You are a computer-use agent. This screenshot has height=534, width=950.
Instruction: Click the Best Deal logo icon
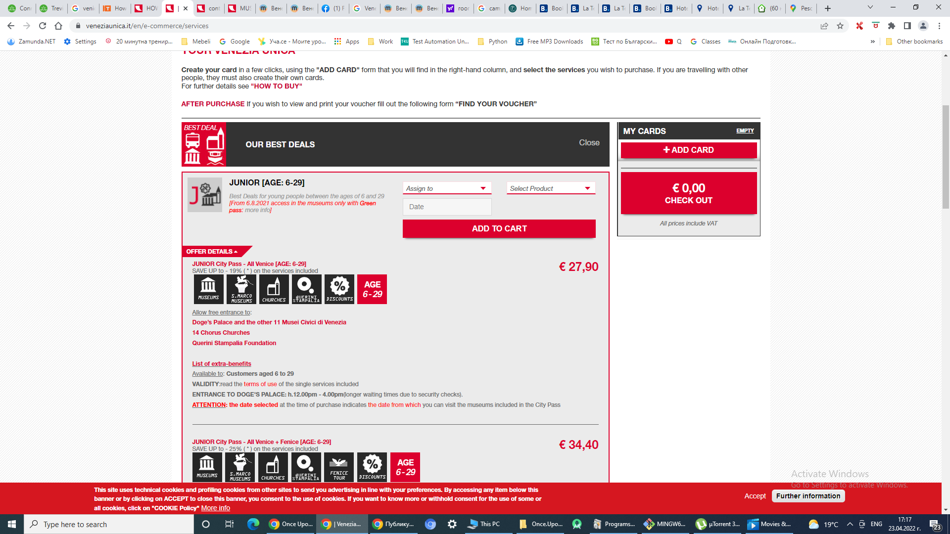[204, 144]
